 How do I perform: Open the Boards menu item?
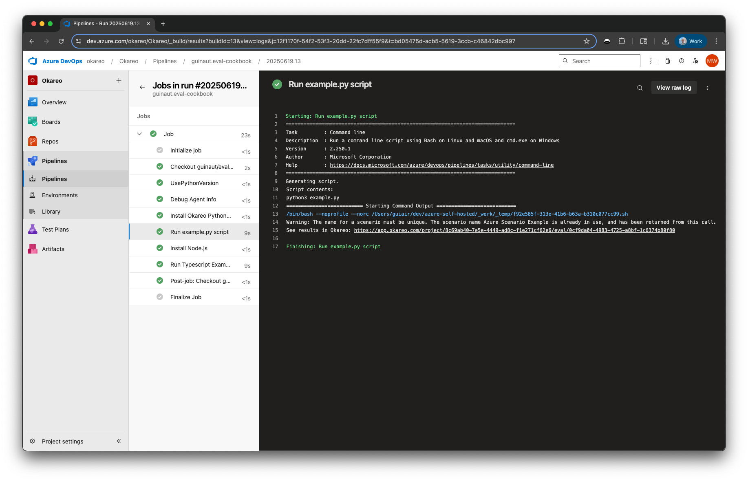tap(76, 122)
